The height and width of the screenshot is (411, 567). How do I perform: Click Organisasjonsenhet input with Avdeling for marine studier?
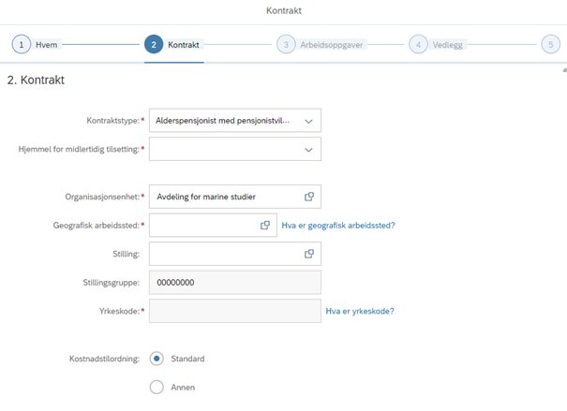coord(235,197)
